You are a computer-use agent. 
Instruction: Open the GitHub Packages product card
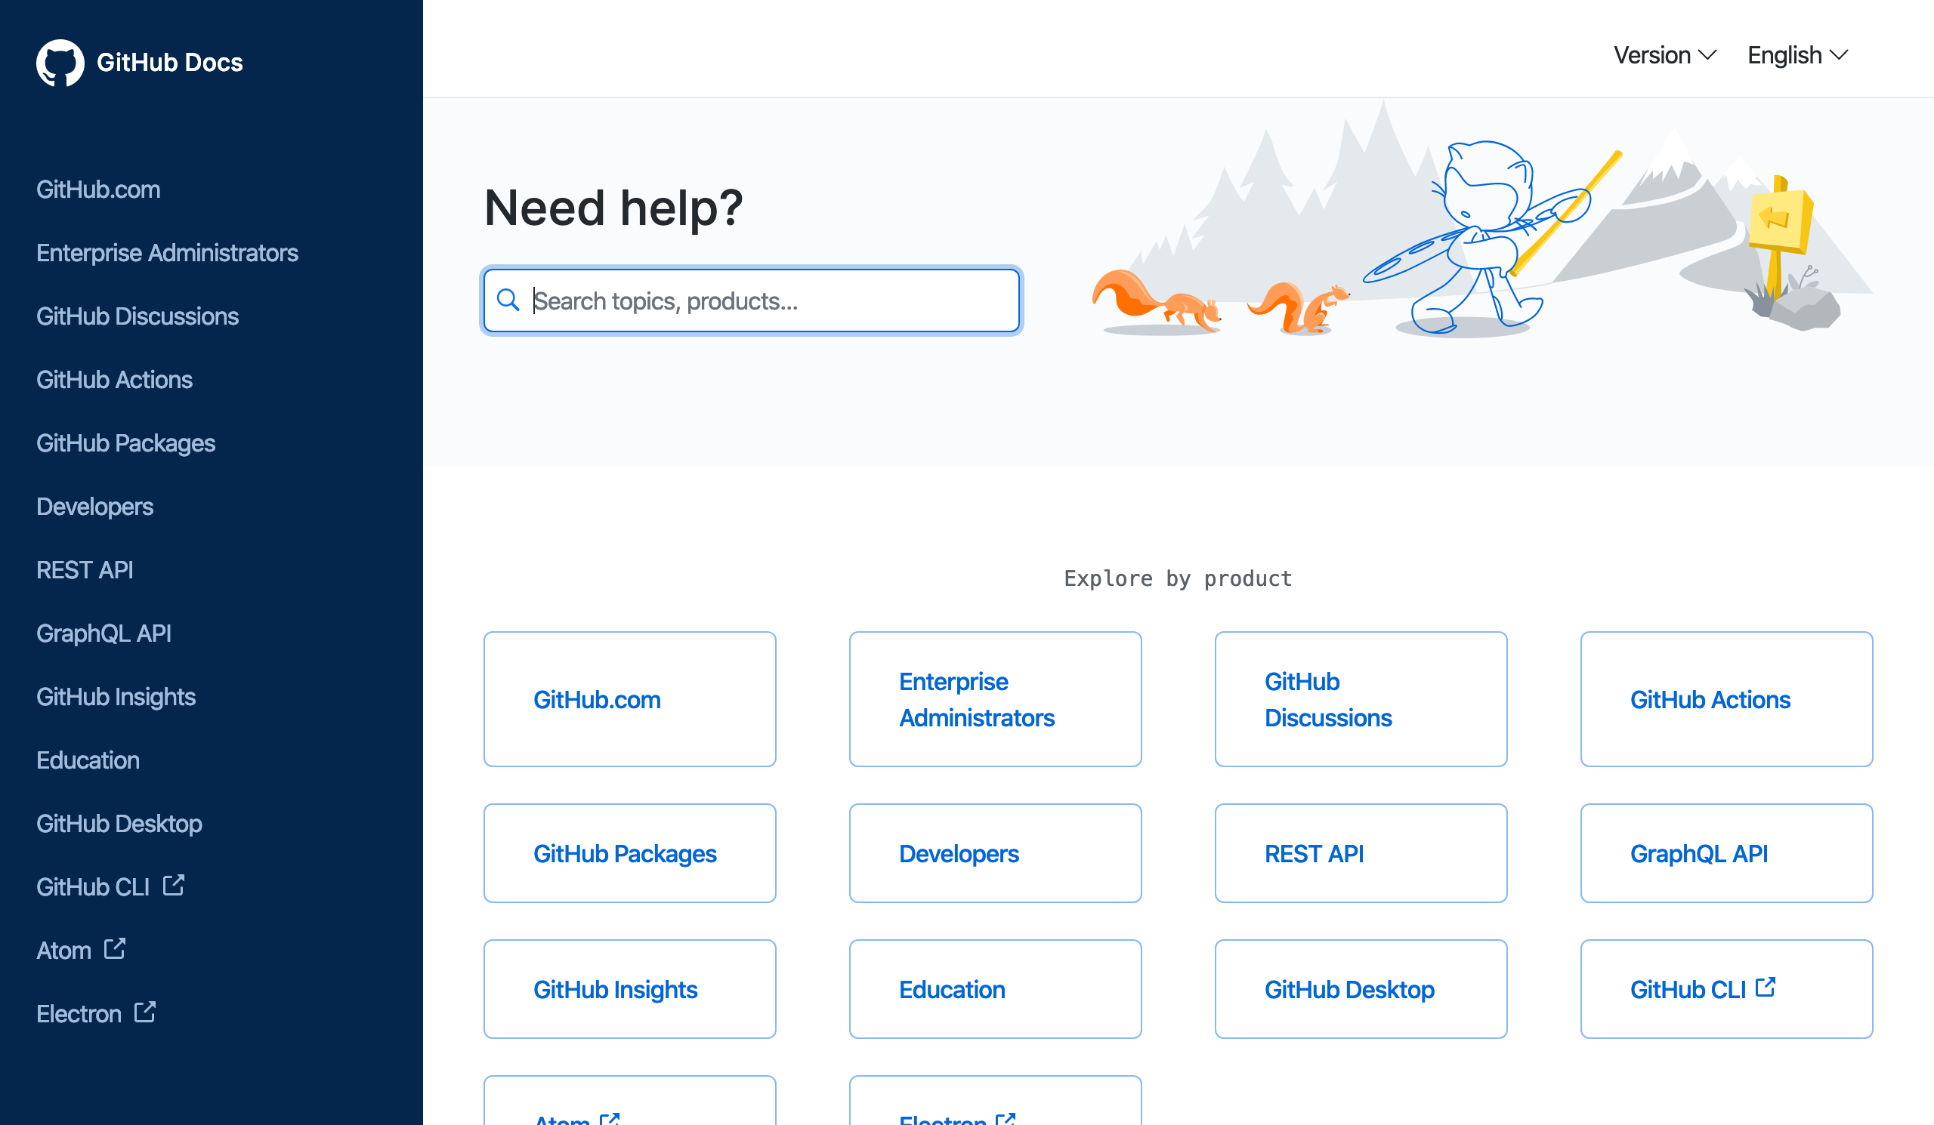[630, 853]
